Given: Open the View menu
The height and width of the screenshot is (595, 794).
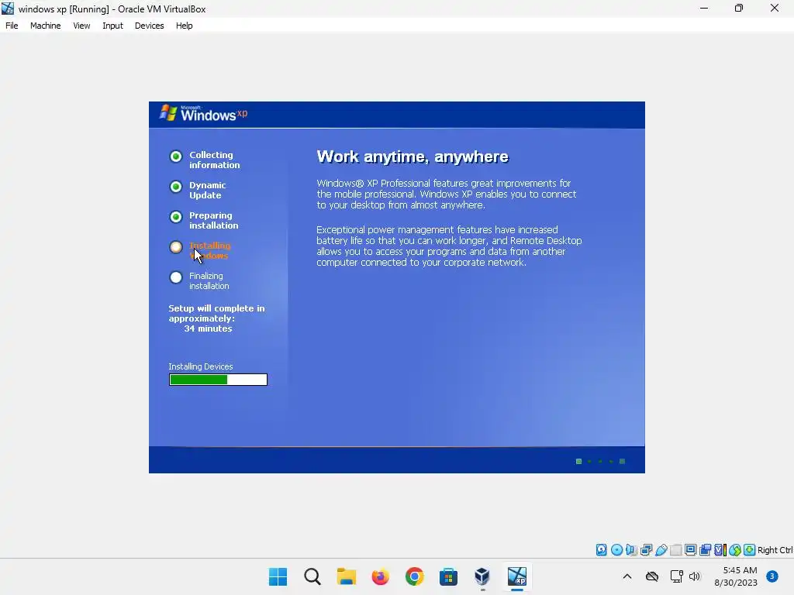Looking at the screenshot, I should point(81,26).
